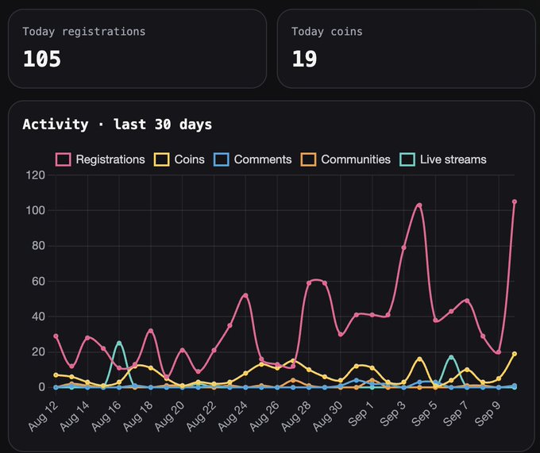Toggle the Comments legend color box

(x=221, y=159)
